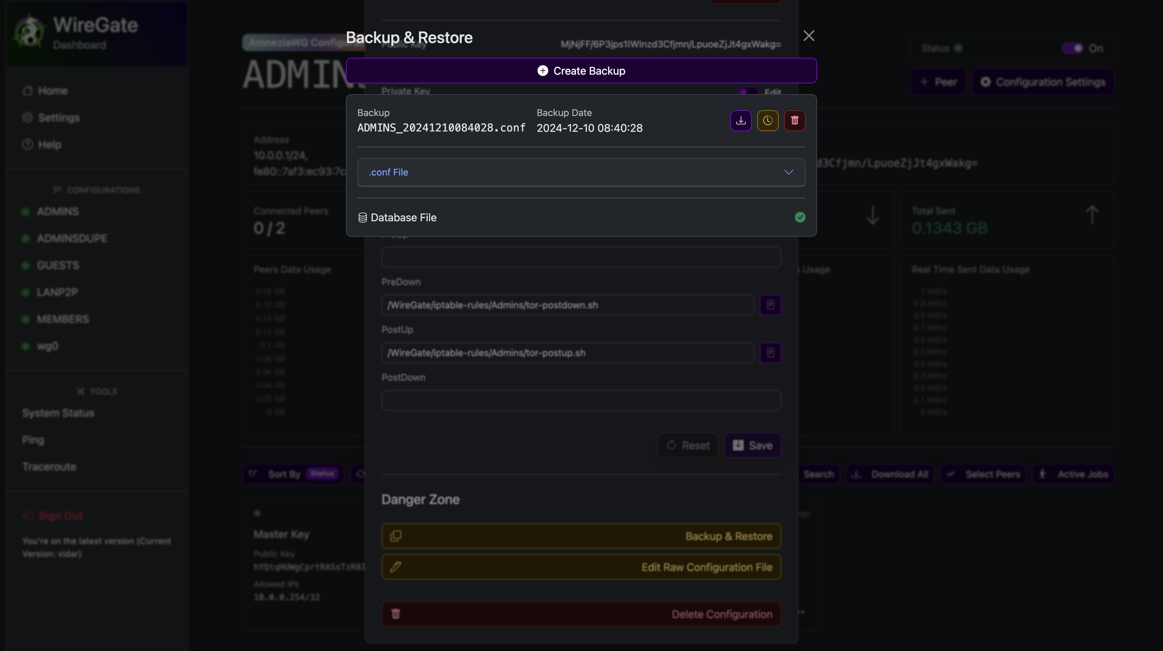Select the ADMINS configuration in the sidebar
This screenshot has height=651, width=1163.
click(x=57, y=212)
